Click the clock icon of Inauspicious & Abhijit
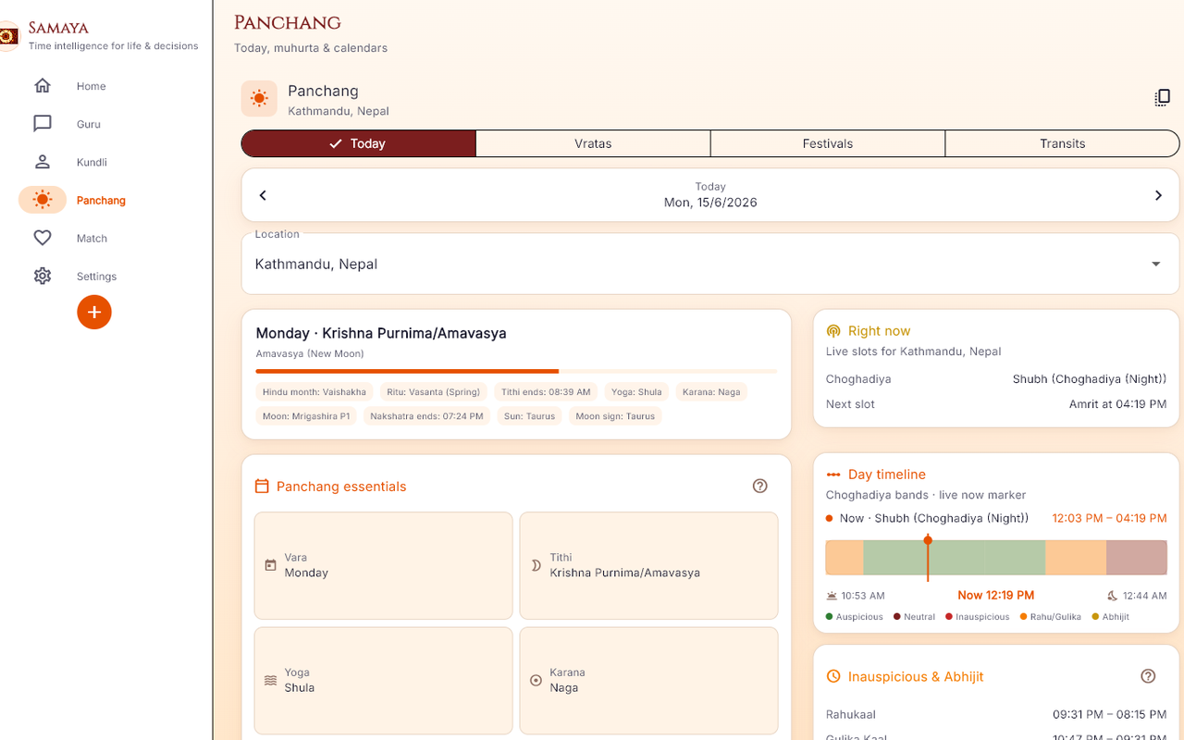 [x=833, y=676]
